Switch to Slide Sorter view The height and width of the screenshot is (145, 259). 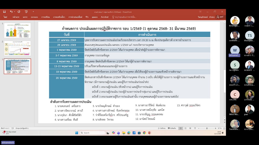click(x=185, y=128)
